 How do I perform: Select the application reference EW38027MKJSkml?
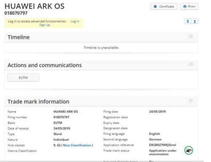click(162, 145)
